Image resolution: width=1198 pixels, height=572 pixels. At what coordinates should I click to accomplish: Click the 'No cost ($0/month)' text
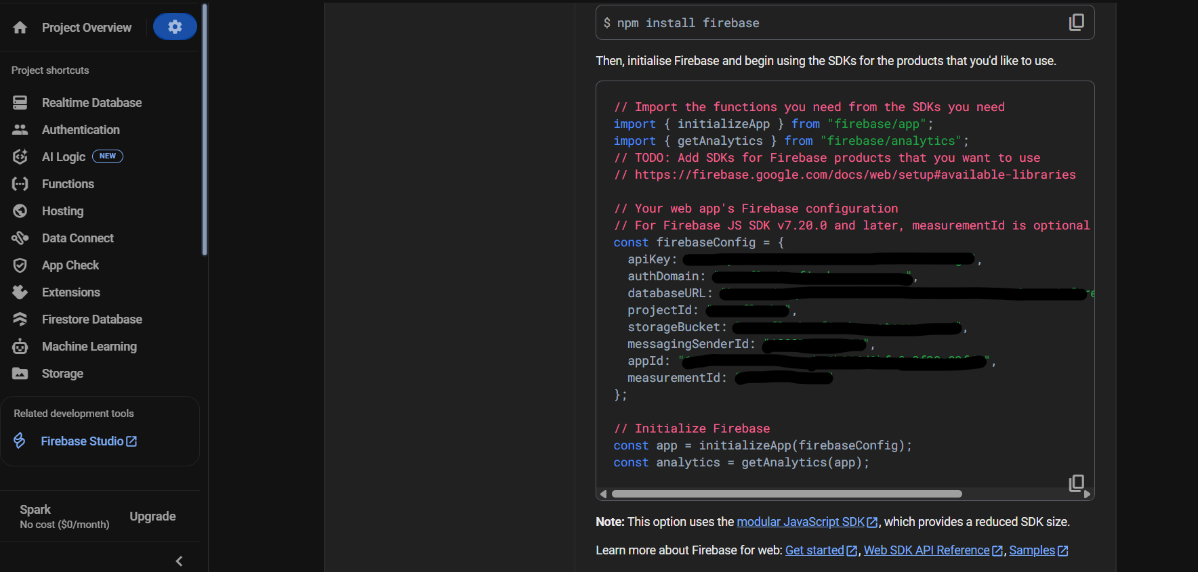64,525
